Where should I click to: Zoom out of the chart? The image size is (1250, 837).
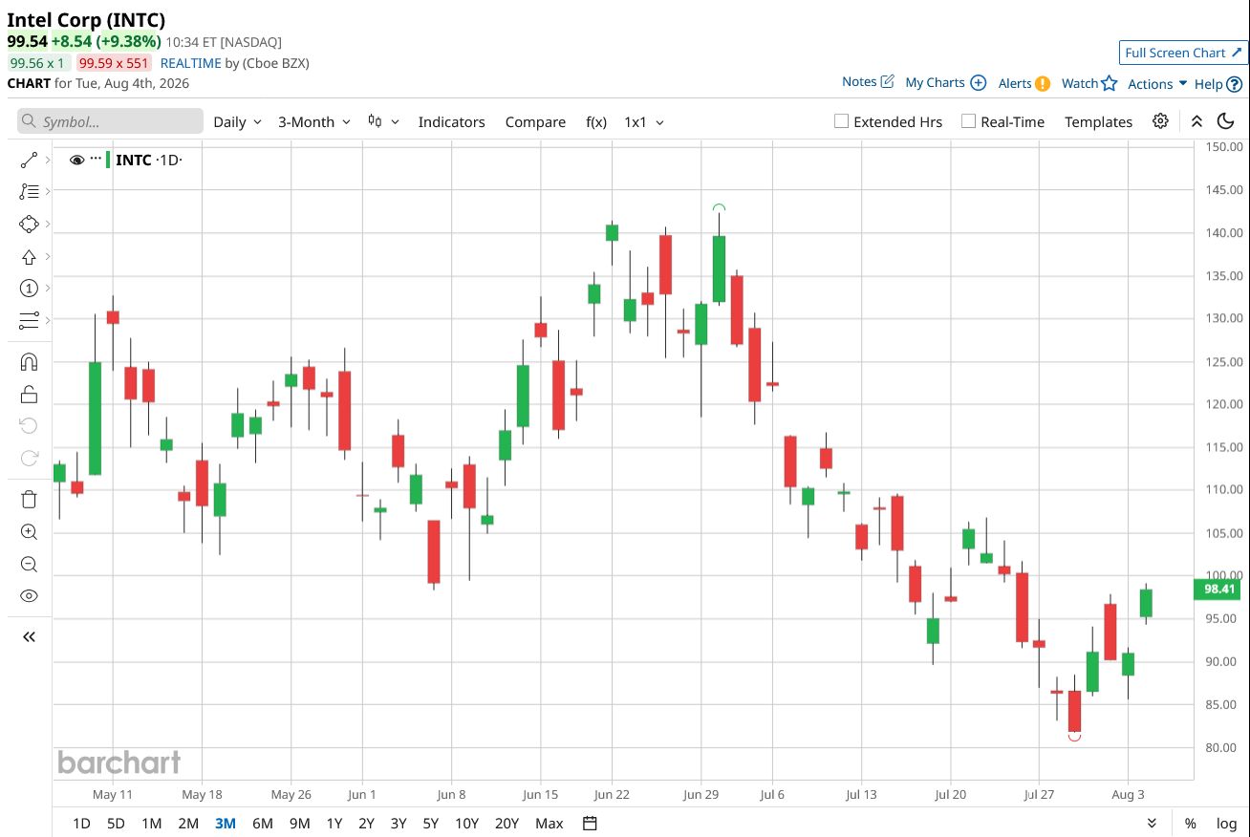[29, 565]
